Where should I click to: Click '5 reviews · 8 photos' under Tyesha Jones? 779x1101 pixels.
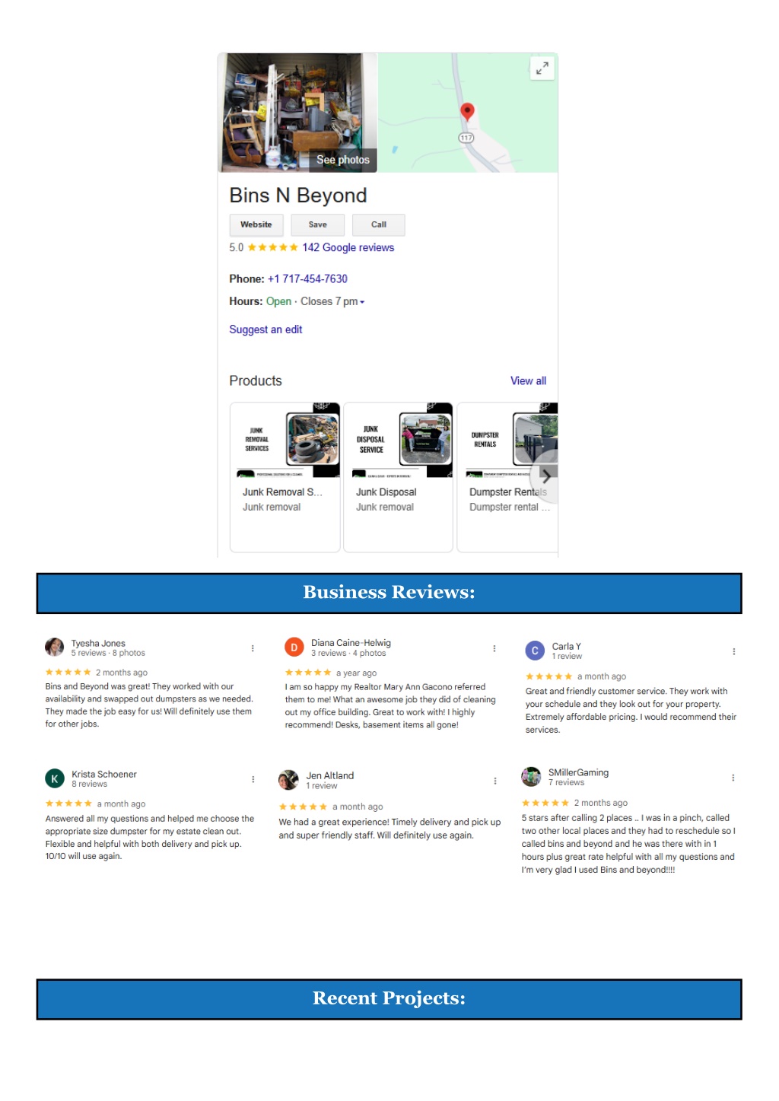[x=108, y=653]
